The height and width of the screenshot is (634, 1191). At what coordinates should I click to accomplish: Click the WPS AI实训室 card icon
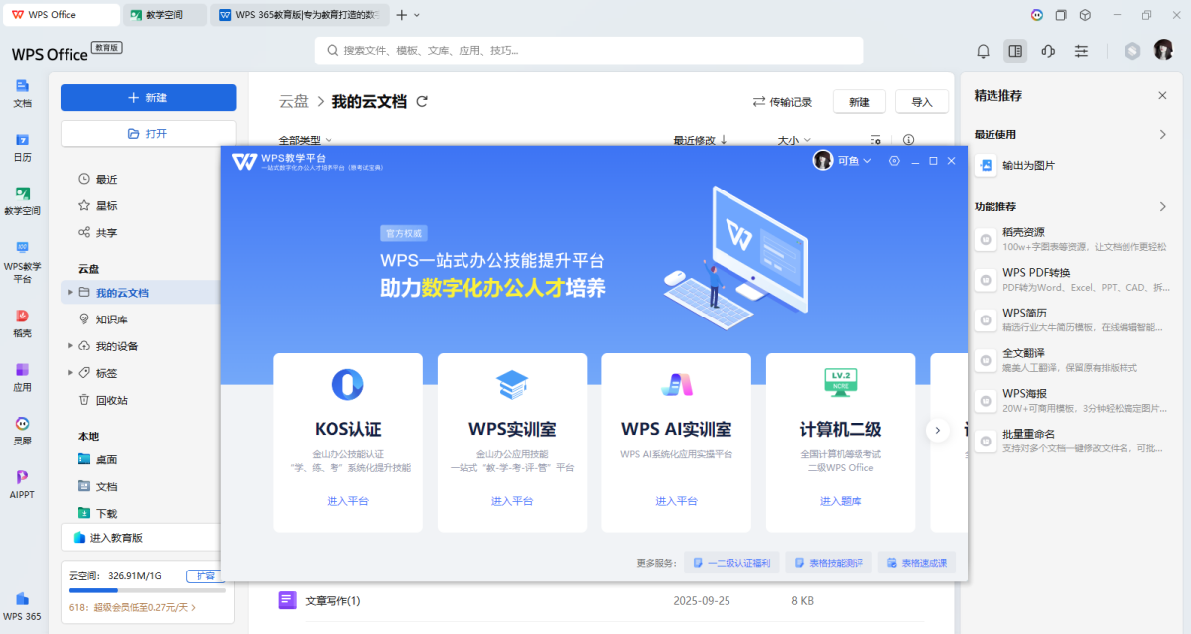pyautogui.click(x=676, y=384)
